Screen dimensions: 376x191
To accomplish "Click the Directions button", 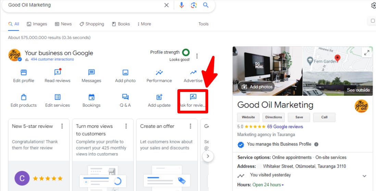I will click(x=274, y=117).
